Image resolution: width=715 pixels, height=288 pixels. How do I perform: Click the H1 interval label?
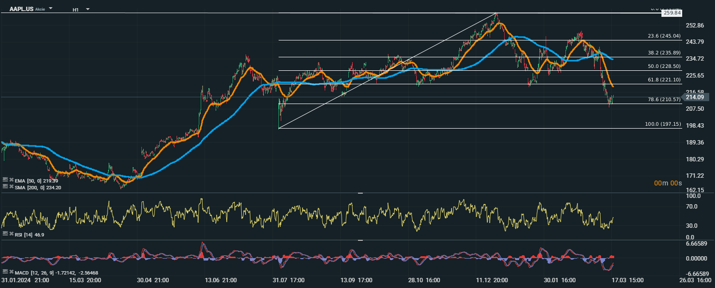pyautogui.click(x=76, y=10)
